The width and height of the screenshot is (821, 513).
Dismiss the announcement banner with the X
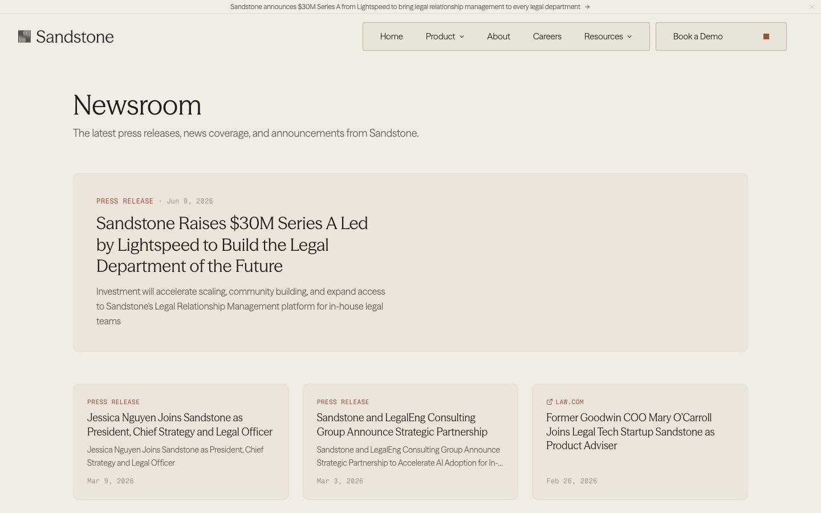(x=812, y=7)
